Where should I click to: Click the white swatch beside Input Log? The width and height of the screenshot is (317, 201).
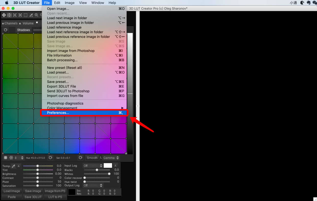tap(108, 165)
